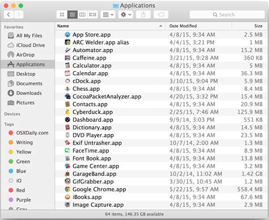269x220 pixels.
Task: Click the cDock.app icon
Action: (68, 81)
